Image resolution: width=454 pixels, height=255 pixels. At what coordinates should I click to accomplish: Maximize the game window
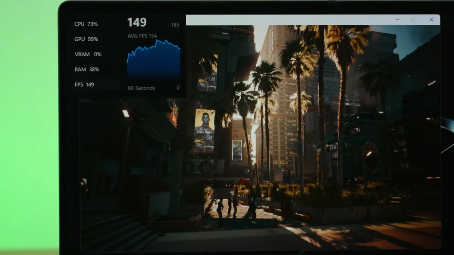pos(415,19)
